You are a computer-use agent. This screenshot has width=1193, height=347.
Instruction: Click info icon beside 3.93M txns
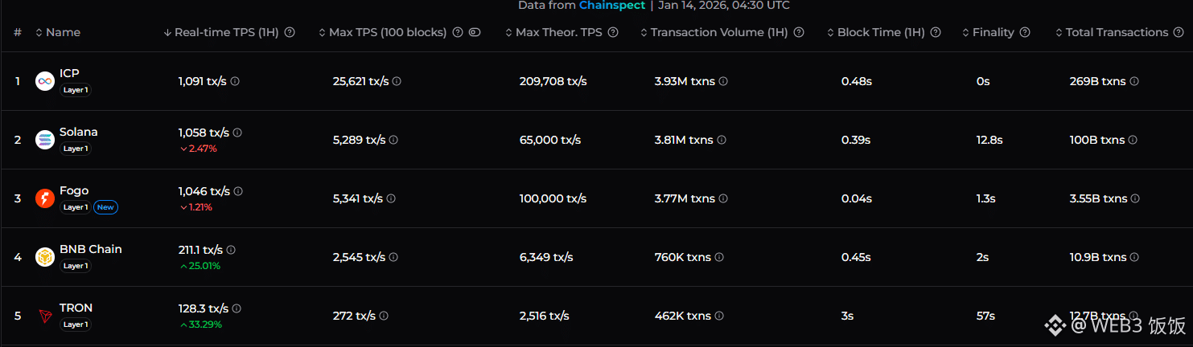pos(723,81)
